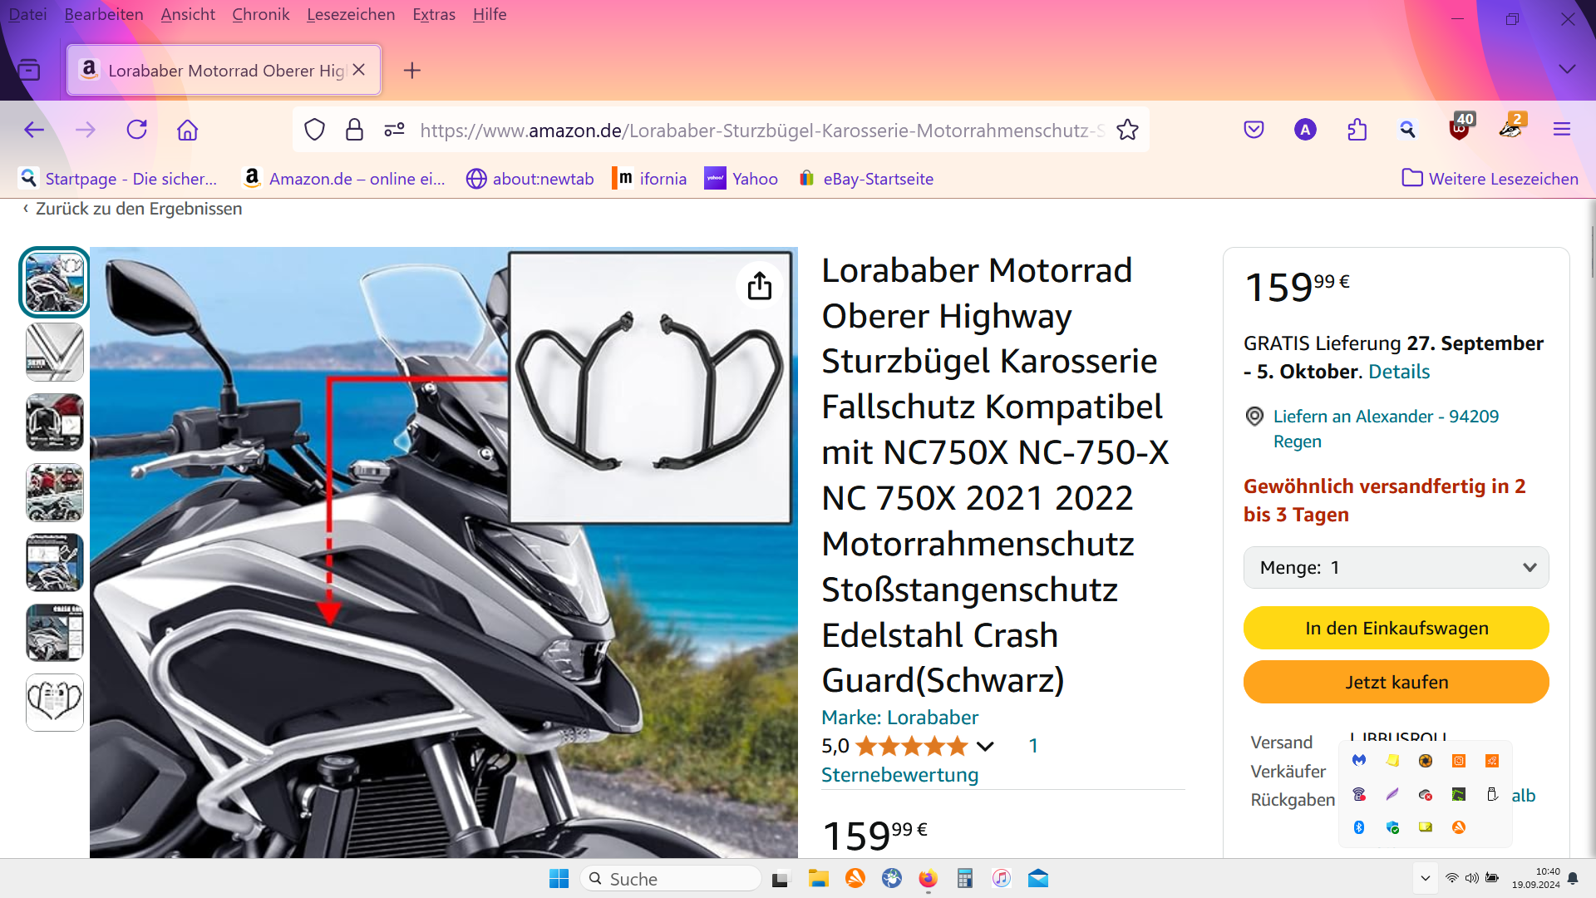Open the Mail app on taskbar
The width and height of the screenshot is (1596, 898).
[x=1038, y=879]
